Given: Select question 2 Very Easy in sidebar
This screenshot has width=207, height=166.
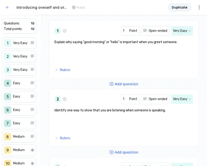Looking at the screenshot, I should tap(19, 56).
